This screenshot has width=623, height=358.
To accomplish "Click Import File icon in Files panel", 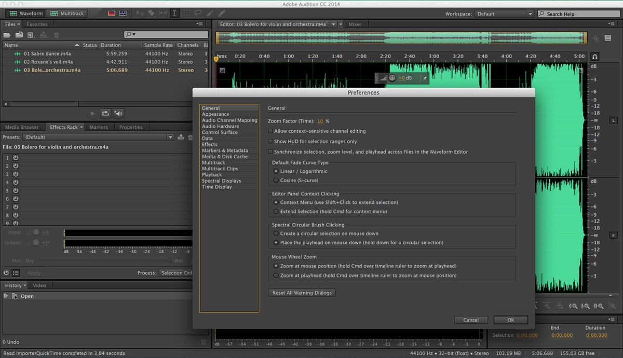I will pos(19,35).
